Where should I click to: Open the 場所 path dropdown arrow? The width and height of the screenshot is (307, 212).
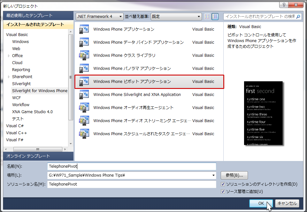point(213,175)
